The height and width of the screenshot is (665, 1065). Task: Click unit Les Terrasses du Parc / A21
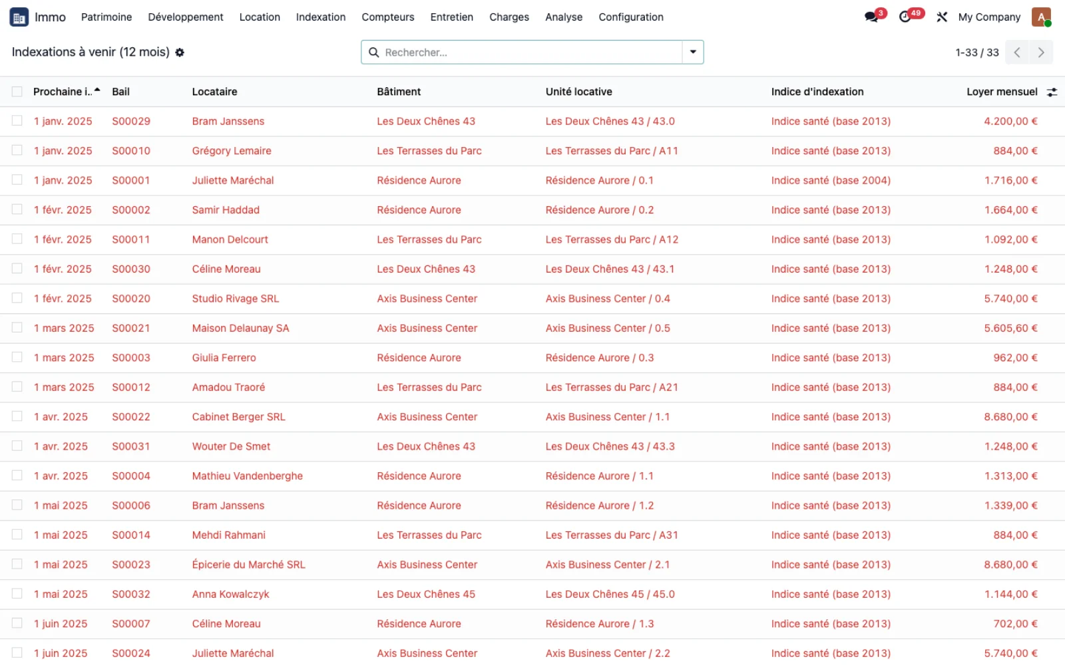(x=612, y=387)
